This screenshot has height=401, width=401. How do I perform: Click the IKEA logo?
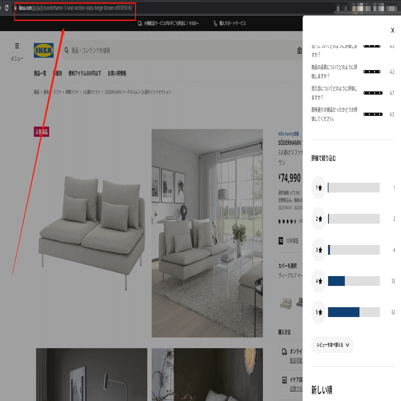[44, 50]
